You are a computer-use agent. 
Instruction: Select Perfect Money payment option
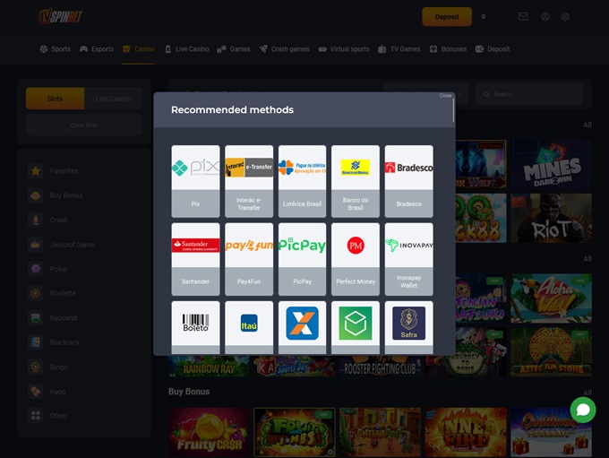pyautogui.click(x=356, y=258)
